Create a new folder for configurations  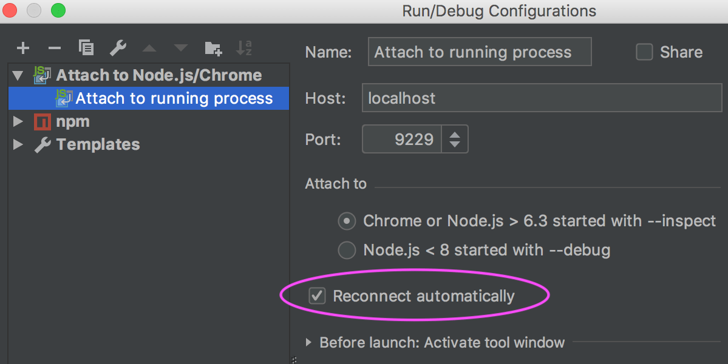(x=213, y=47)
